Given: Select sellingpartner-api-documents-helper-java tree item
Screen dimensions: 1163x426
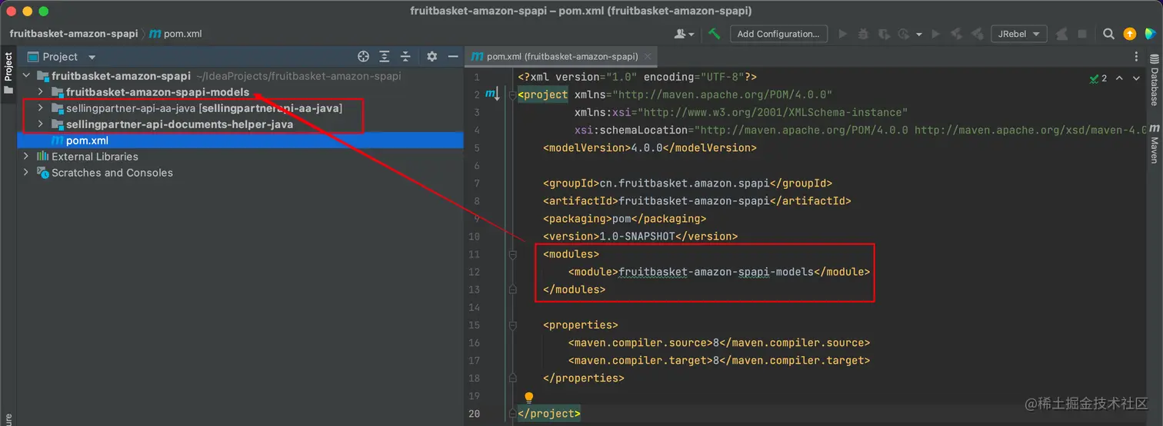Looking at the screenshot, I should tap(179, 124).
